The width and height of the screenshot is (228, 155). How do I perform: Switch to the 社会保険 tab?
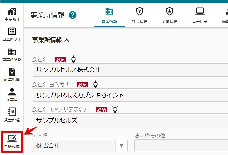(140, 16)
